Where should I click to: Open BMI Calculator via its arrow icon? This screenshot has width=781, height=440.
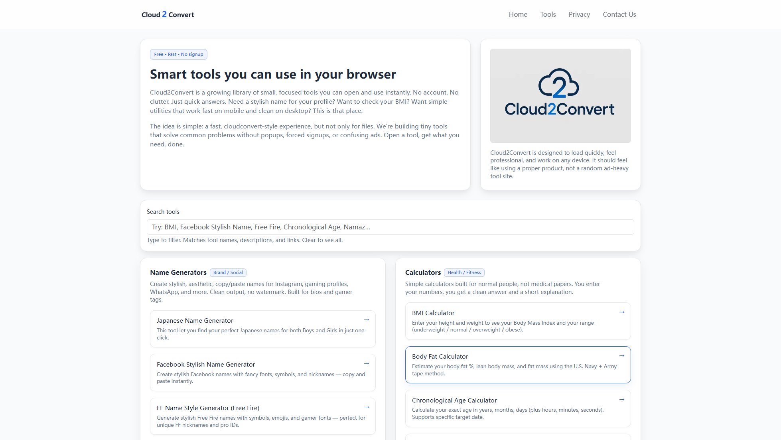(622, 312)
